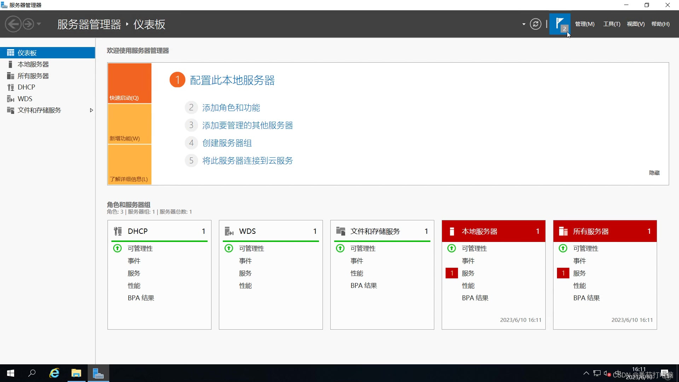Open 服务 in the DHCP tile
The height and width of the screenshot is (382, 679).
(134, 273)
